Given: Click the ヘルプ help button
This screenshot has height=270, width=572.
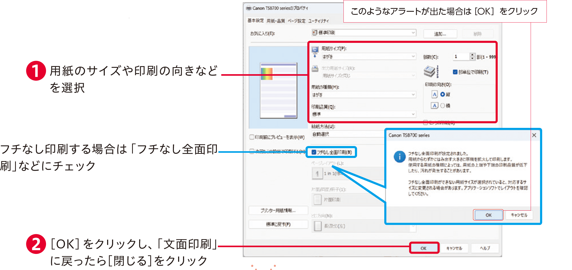Looking at the screenshot, I should pos(485,248).
